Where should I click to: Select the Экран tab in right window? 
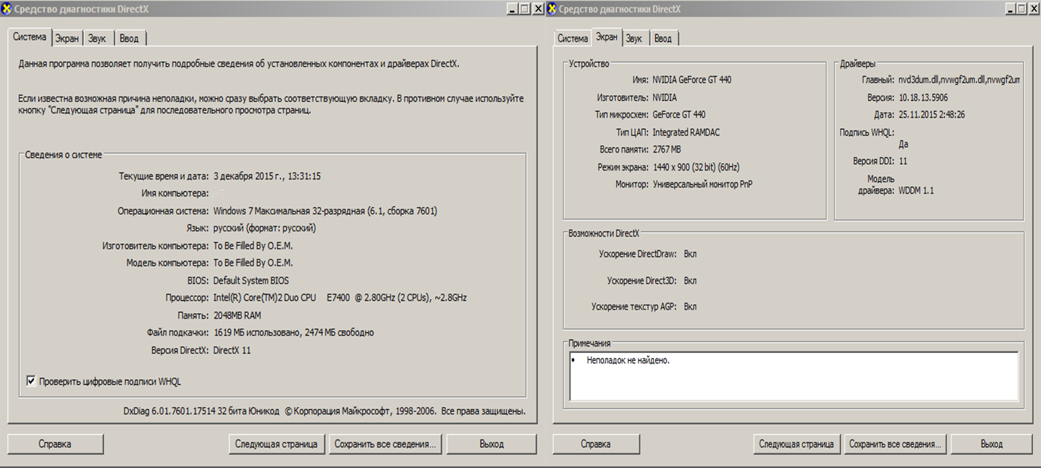click(606, 37)
